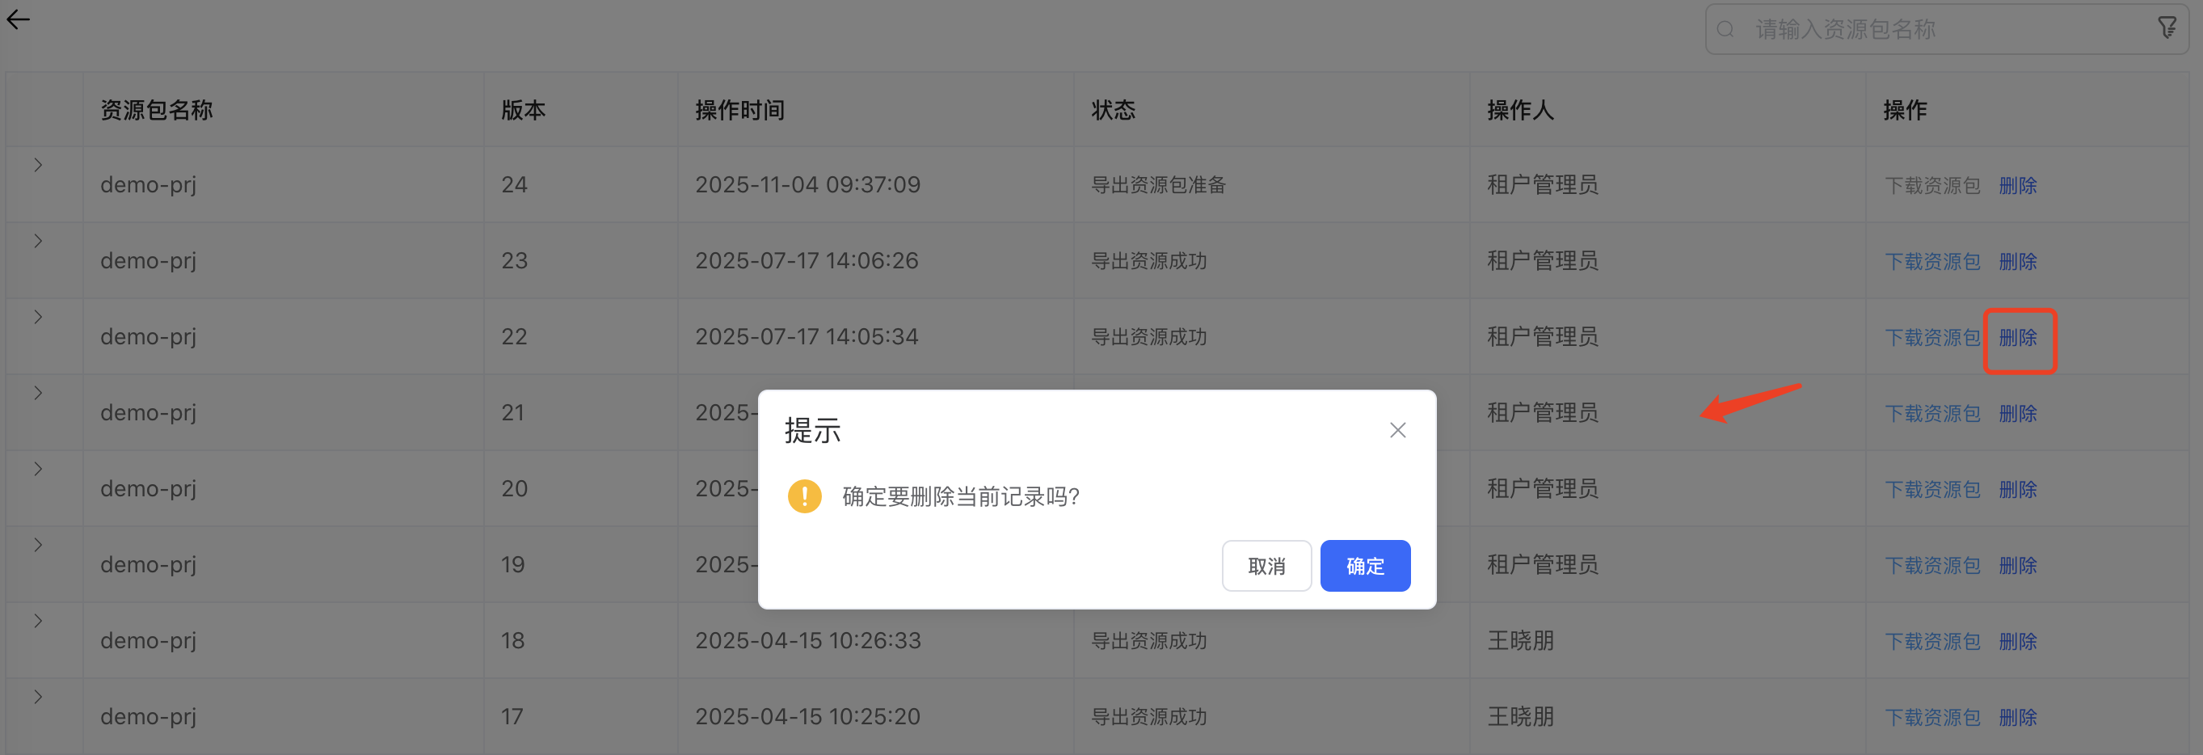Download resource package for version 18
Image resolution: width=2203 pixels, height=755 pixels.
point(1932,641)
